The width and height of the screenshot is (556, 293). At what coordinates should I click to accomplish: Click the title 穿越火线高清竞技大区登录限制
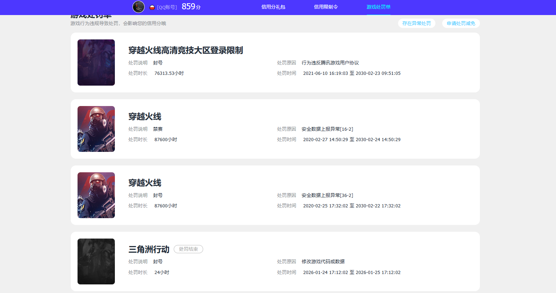pos(186,50)
